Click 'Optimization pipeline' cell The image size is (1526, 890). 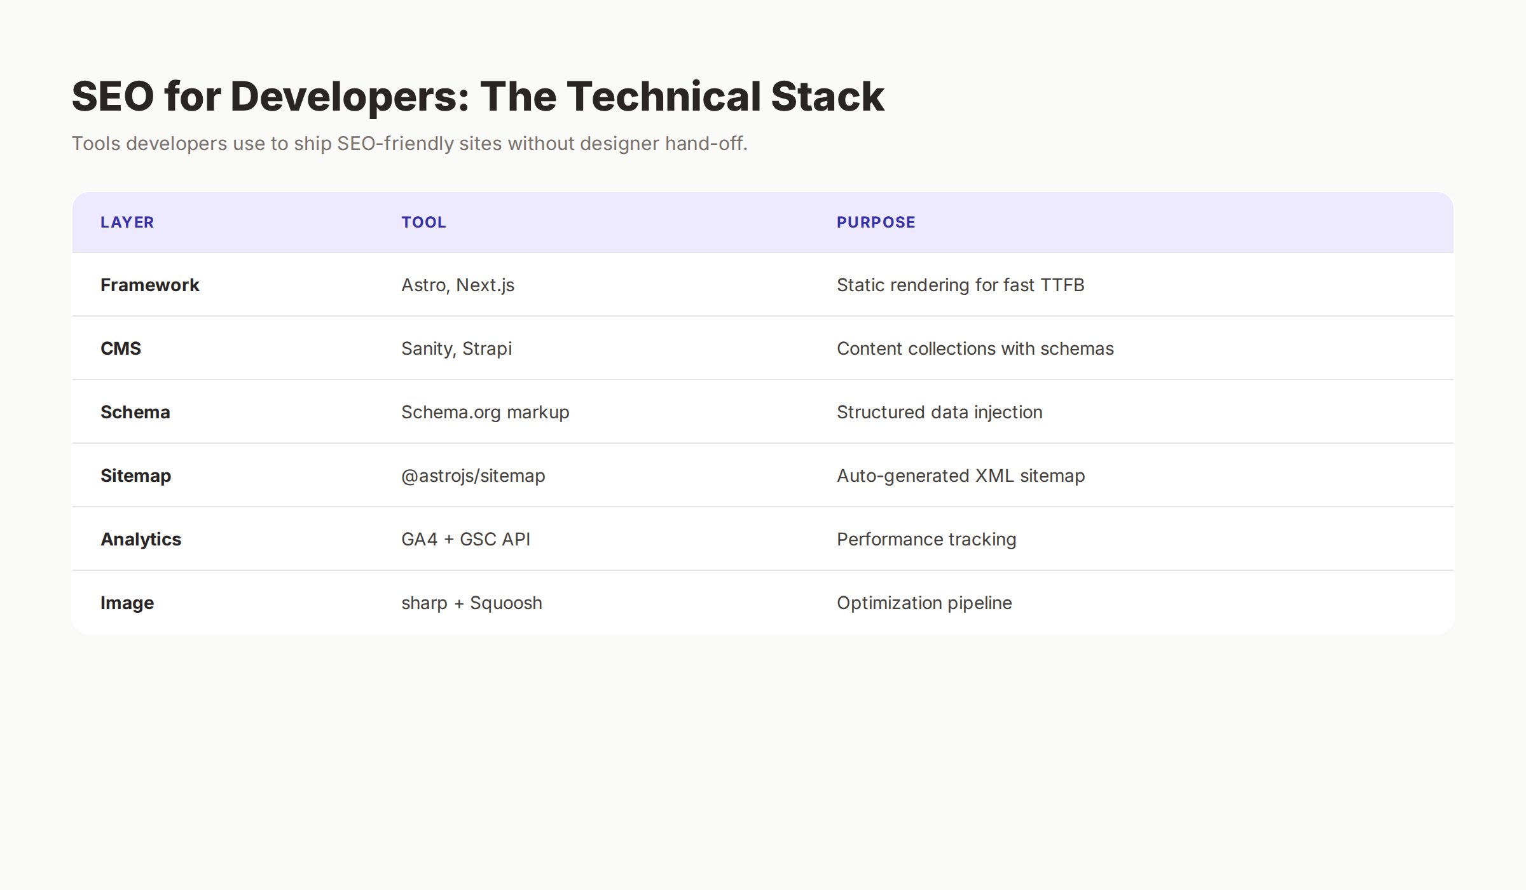1131,603
